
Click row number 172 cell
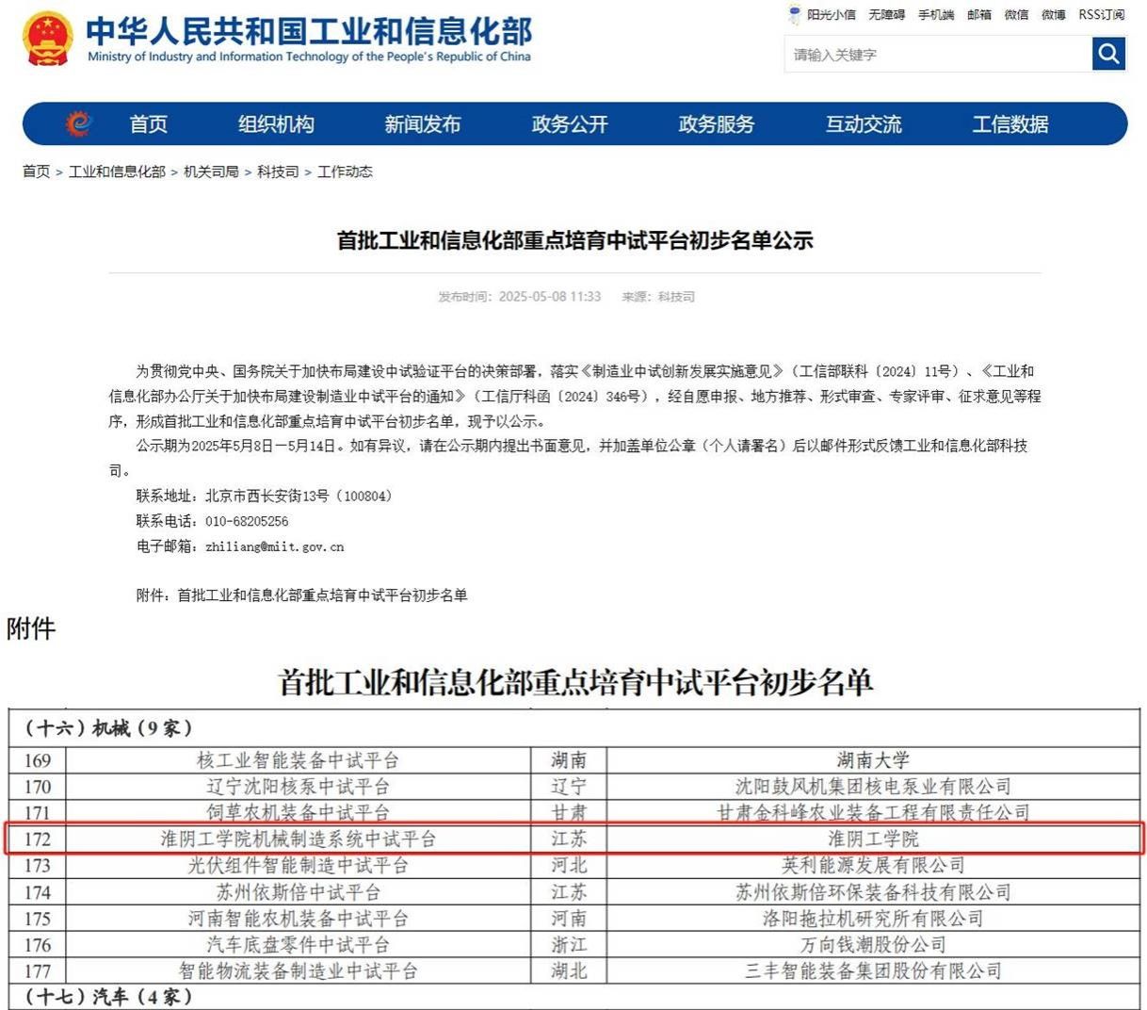pyautogui.click(x=37, y=839)
